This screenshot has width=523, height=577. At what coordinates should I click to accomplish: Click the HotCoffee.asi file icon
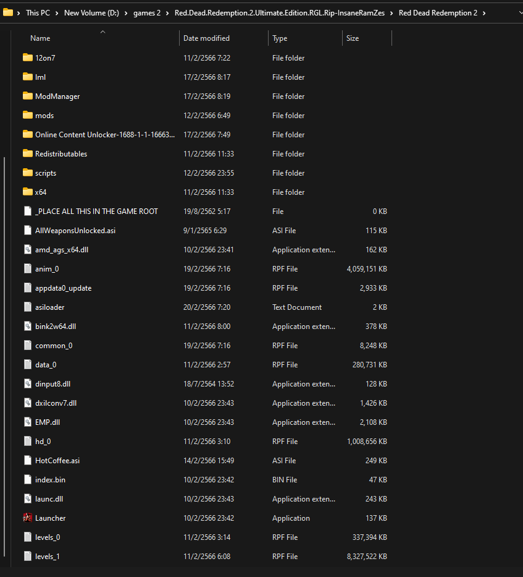tap(27, 460)
